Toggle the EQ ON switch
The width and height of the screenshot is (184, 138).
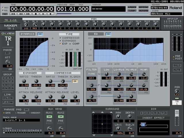click(x=108, y=34)
